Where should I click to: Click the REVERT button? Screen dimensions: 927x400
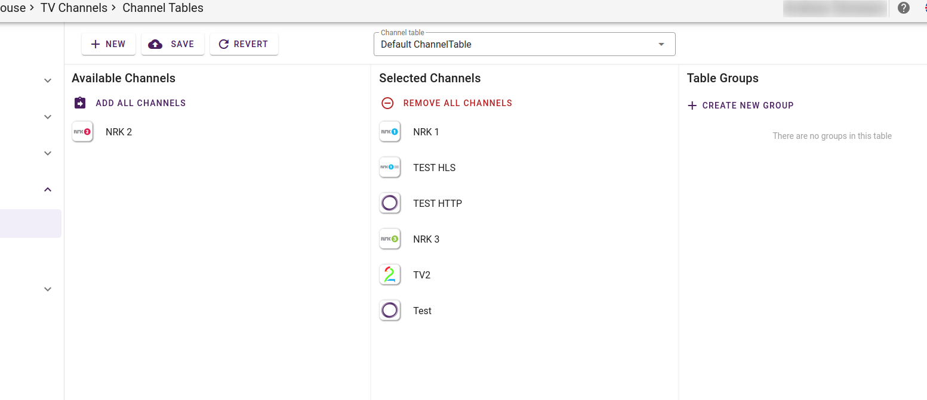(x=244, y=44)
